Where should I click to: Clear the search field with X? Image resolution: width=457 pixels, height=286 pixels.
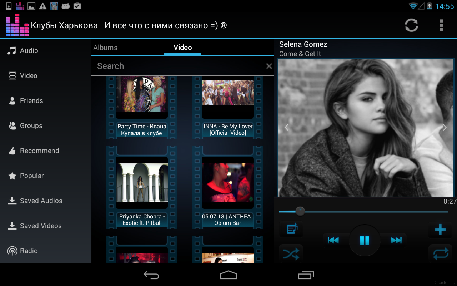pyautogui.click(x=269, y=66)
